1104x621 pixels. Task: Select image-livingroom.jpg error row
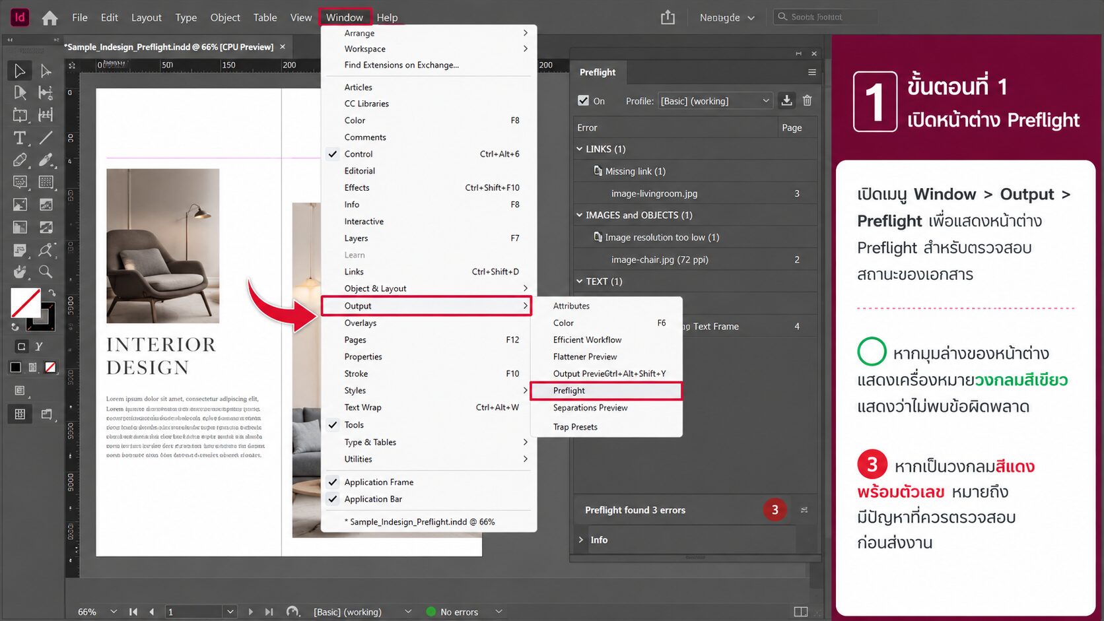[695, 193]
